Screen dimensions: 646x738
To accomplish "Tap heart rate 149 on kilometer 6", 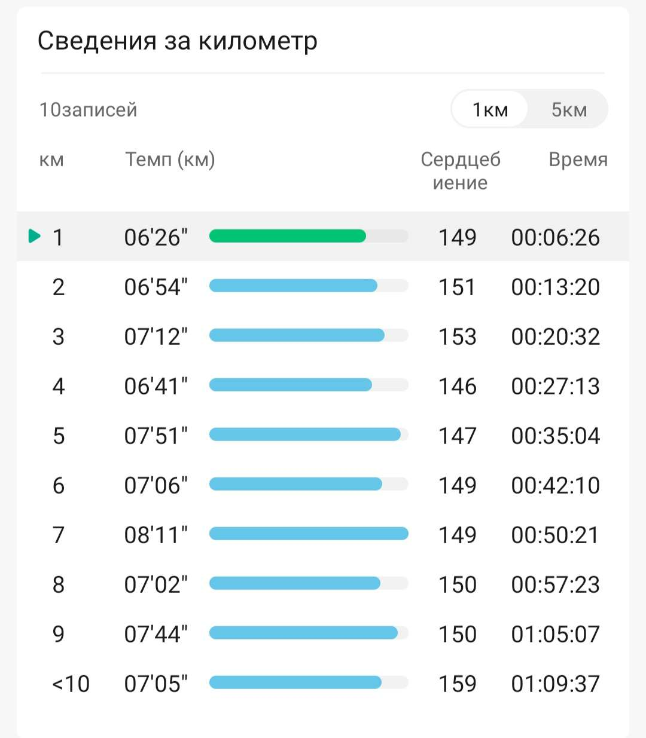I will [457, 485].
